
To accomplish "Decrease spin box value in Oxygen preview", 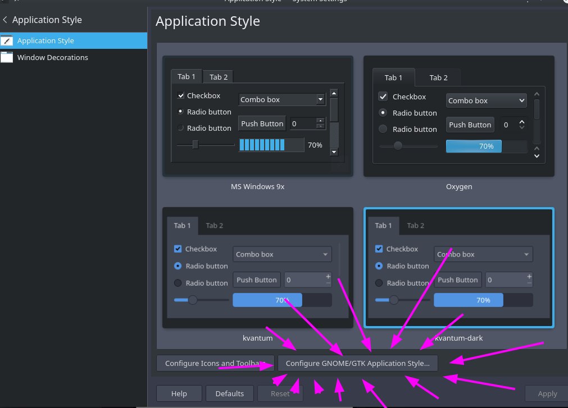I will [x=521, y=127].
